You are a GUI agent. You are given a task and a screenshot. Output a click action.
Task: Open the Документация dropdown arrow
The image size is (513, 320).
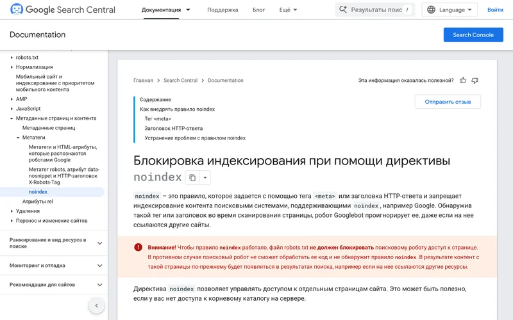point(188,10)
